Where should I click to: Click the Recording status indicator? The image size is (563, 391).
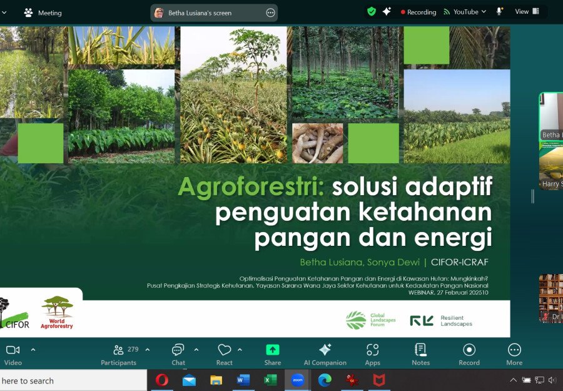pyautogui.click(x=418, y=12)
